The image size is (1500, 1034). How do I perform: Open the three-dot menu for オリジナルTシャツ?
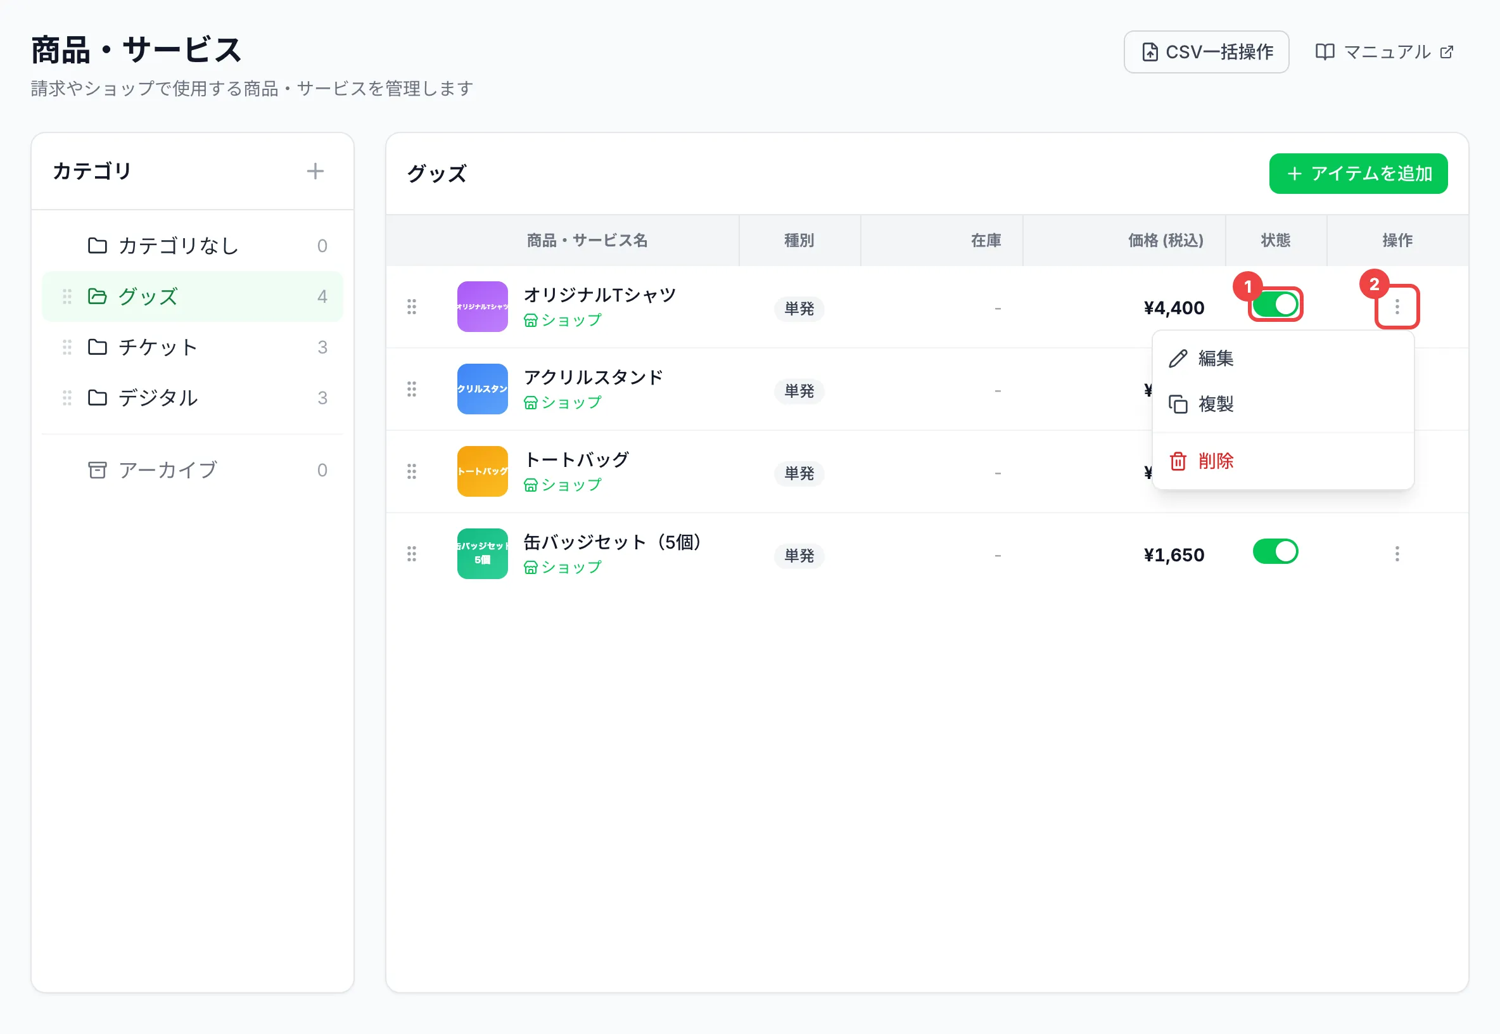click(x=1396, y=307)
